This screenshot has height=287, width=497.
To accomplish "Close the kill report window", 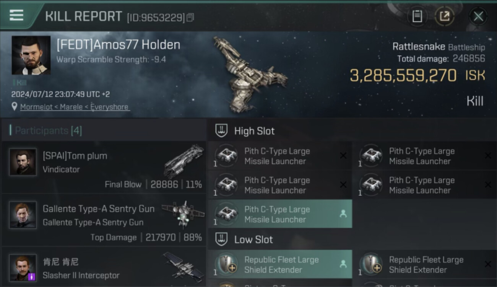I will (x=478, y=16).
